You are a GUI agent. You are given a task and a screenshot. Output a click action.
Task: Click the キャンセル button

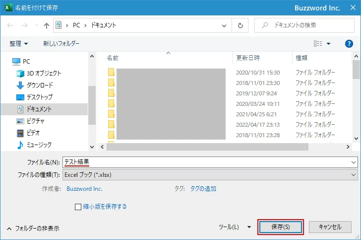pyautogui.click(x=330, y=227)
